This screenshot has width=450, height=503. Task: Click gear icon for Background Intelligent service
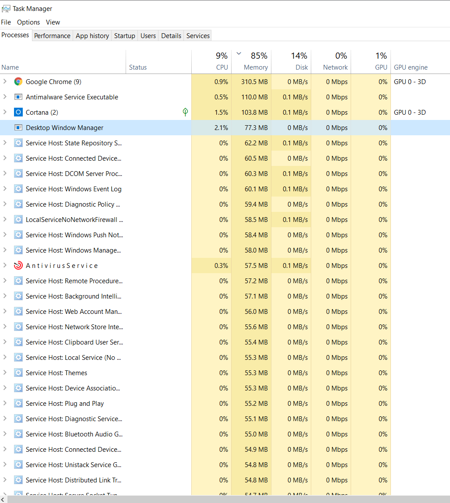coord(18,296)
